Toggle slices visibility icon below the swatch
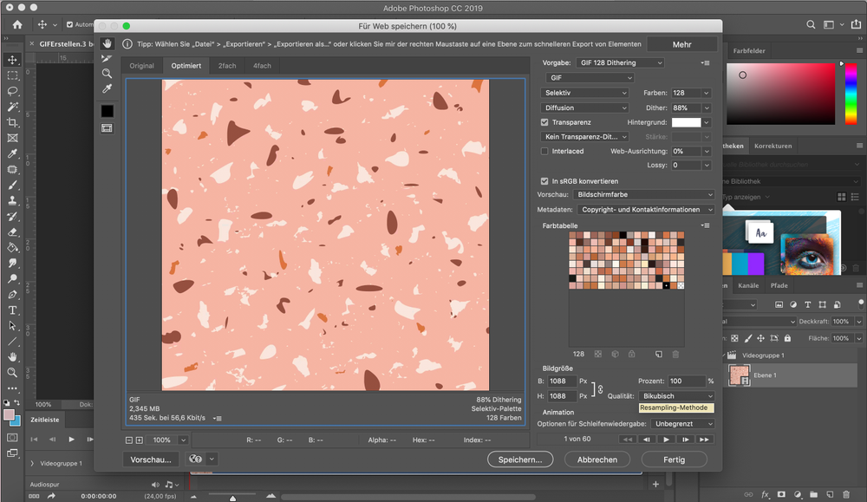This screenshot has width=867, height=502. [x=106, y=127]
